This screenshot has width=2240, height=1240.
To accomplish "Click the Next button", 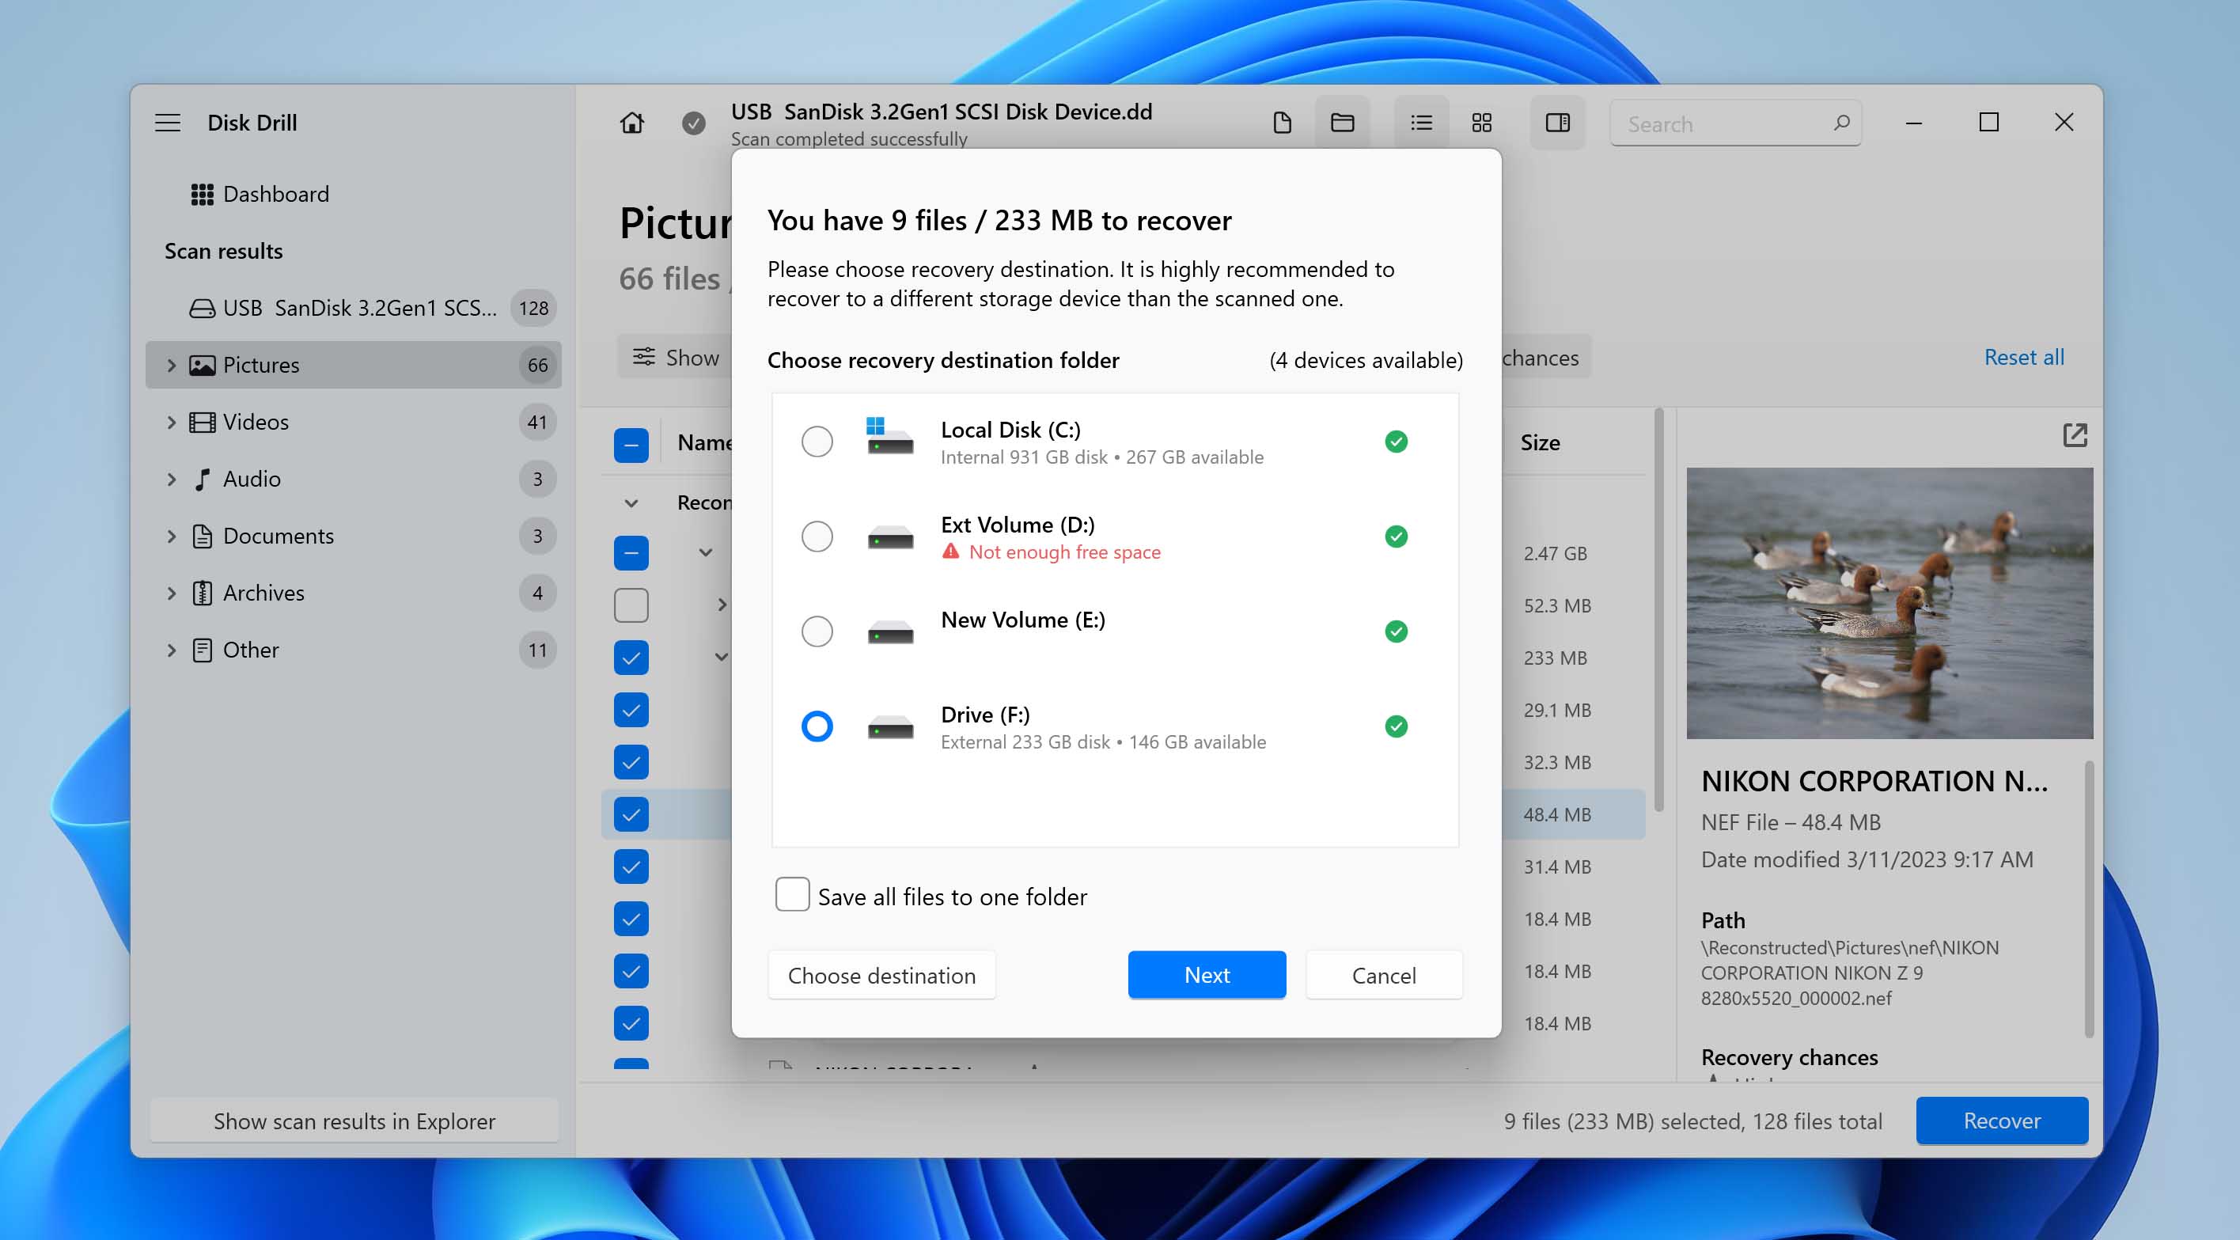I will point(1206,975).
